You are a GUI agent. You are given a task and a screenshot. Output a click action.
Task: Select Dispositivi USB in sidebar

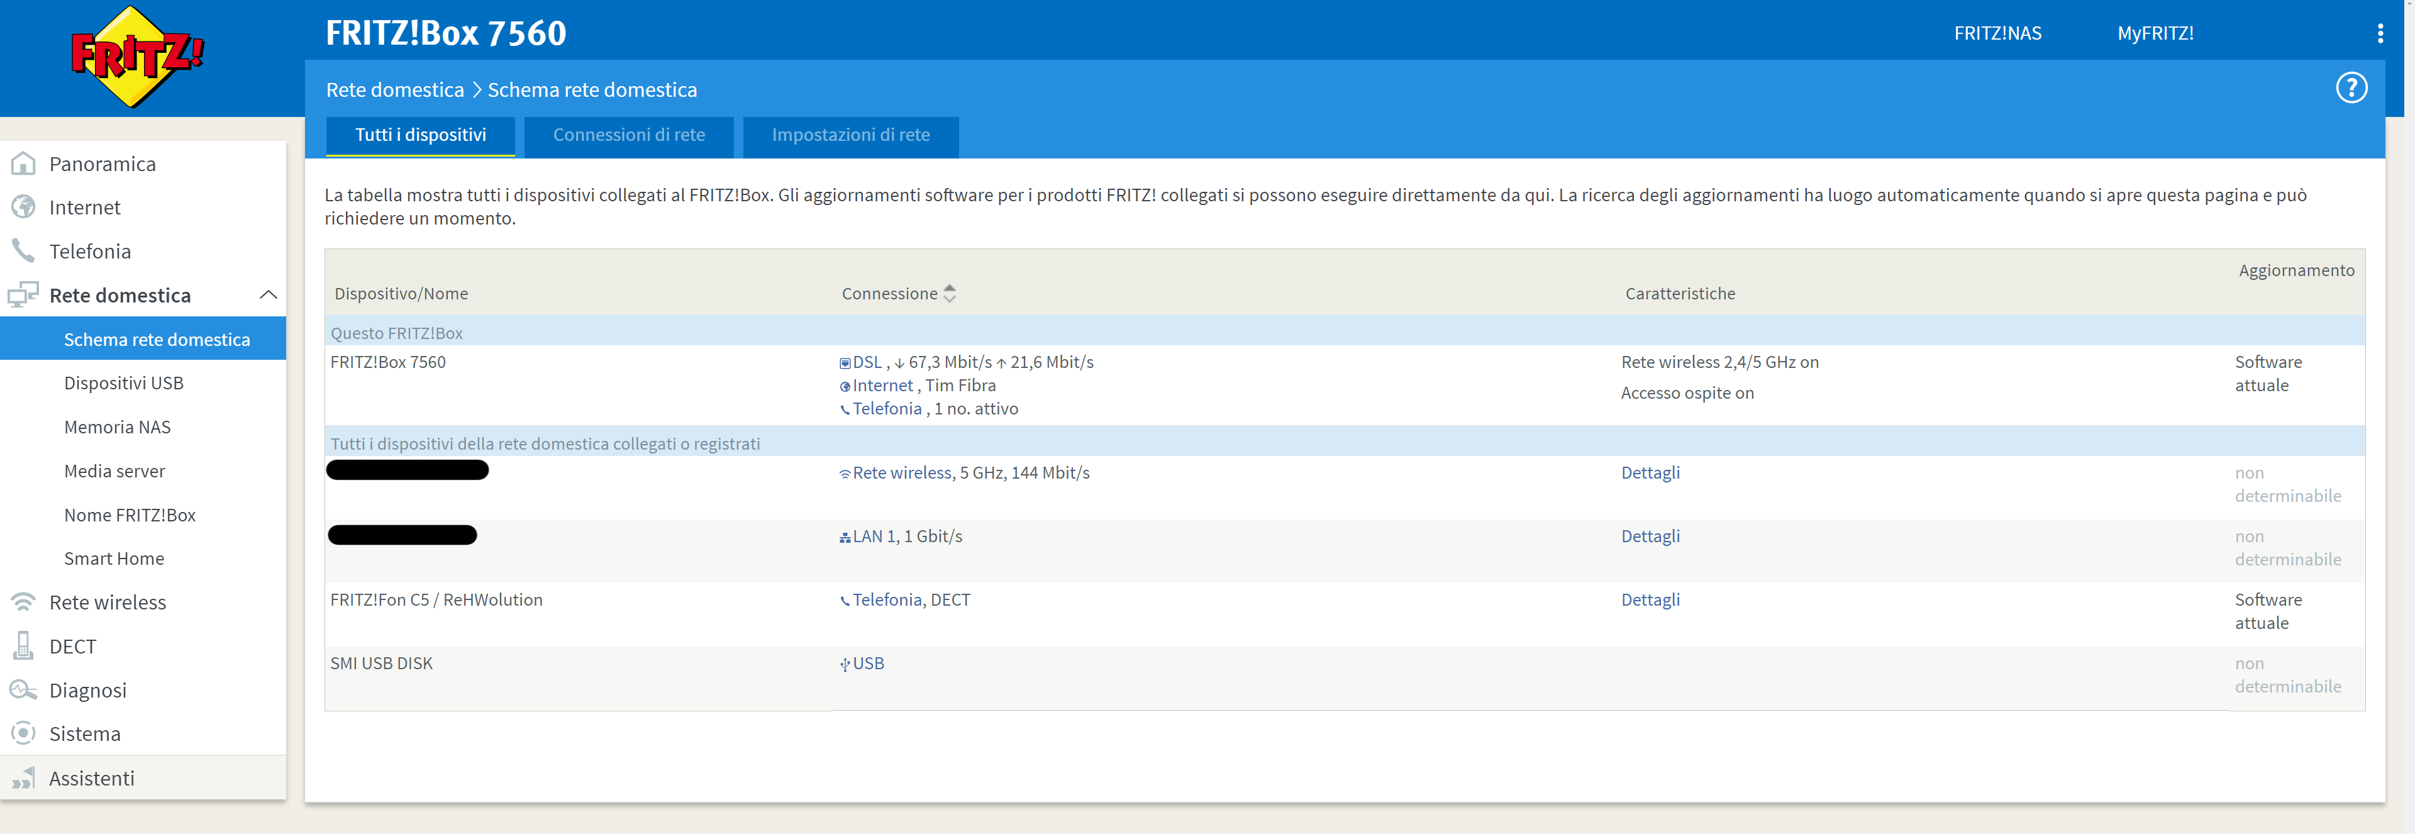[124, 383]
